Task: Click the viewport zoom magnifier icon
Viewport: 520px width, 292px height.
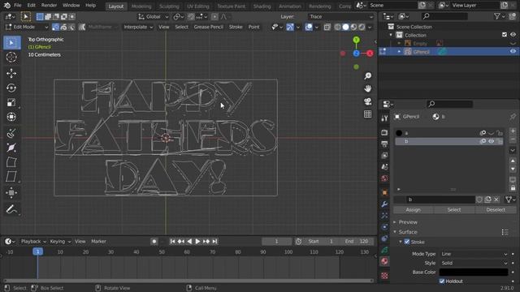Action: pyautogui.click(x=367, y=76)
